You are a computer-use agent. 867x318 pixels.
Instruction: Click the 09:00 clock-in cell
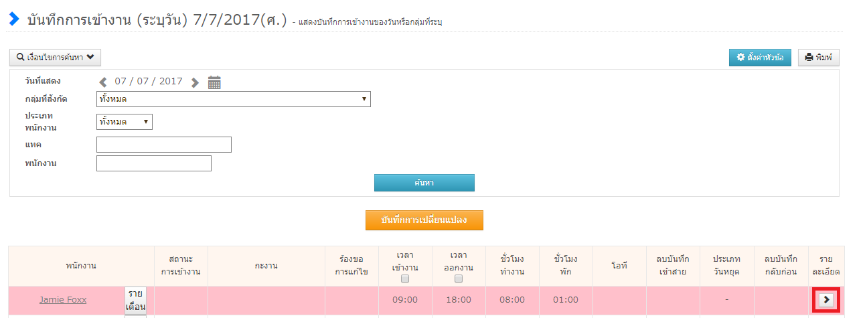(405, 300)
